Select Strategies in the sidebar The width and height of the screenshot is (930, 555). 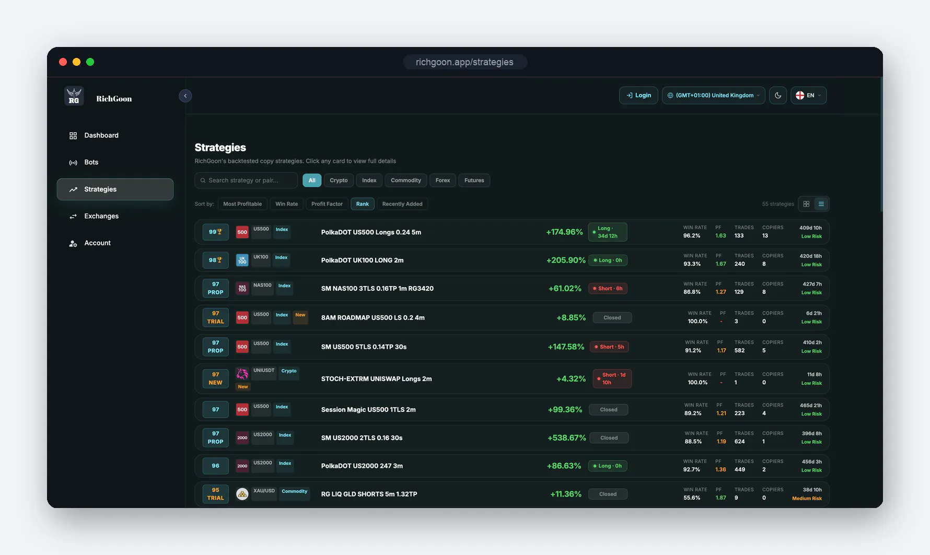click(115, 189)
